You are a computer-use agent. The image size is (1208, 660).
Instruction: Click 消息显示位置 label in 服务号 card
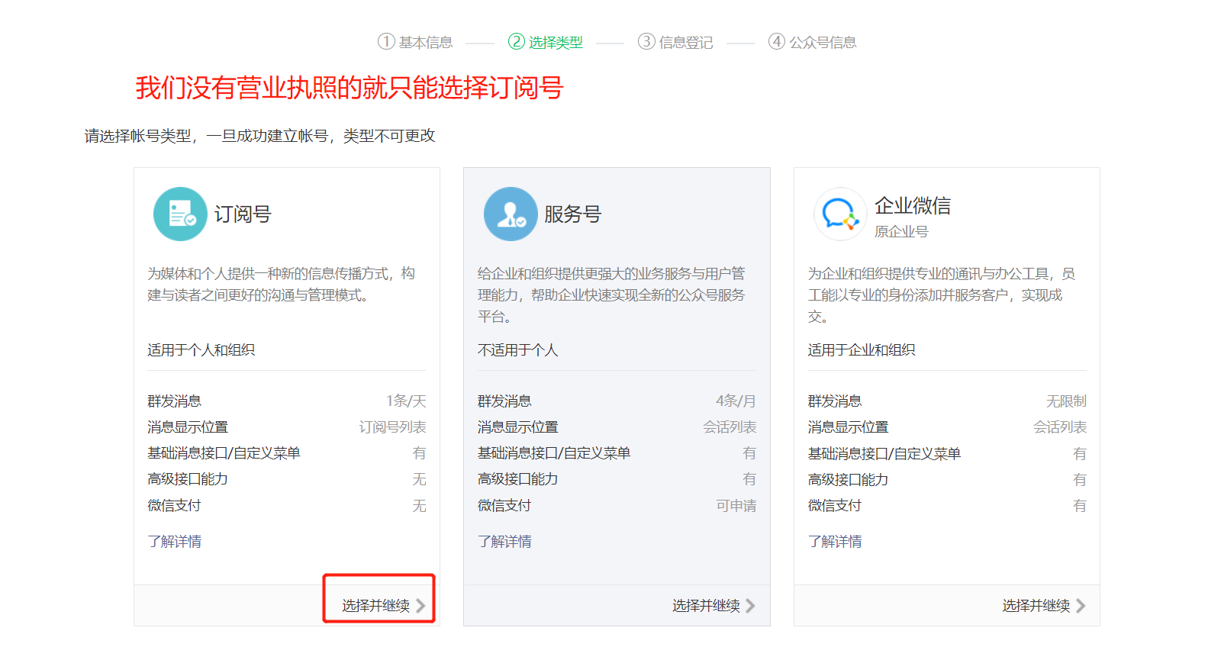coord(518,427)
